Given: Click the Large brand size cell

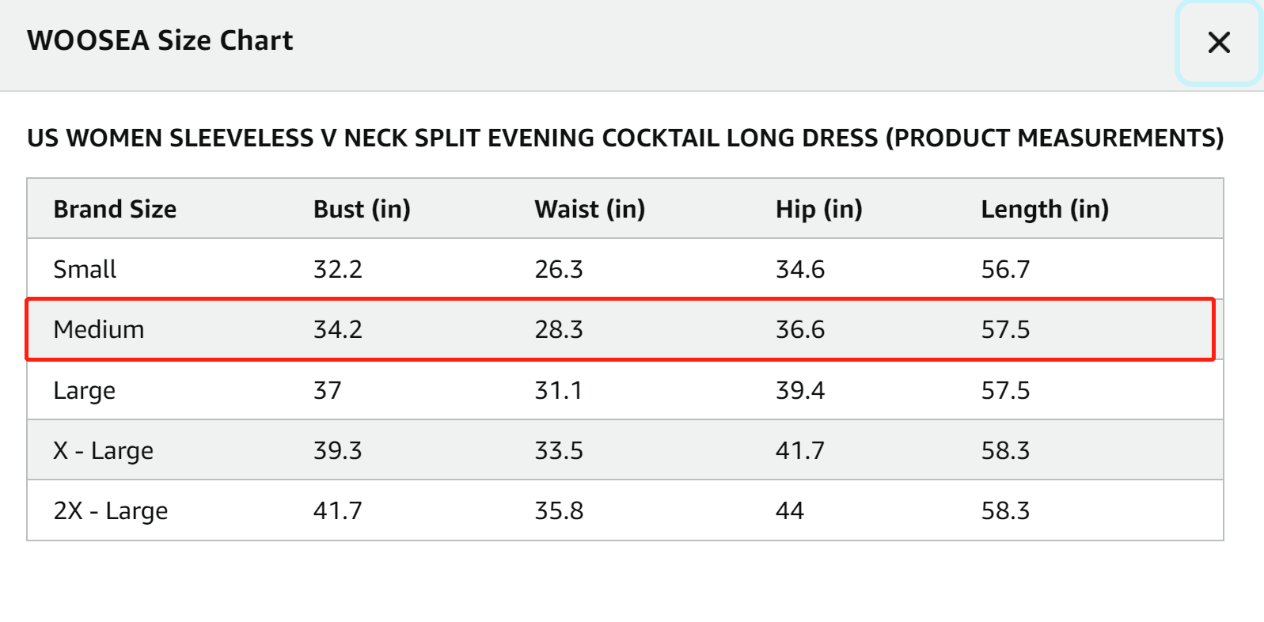Looking at the screenshot, I should coord(85,390).
